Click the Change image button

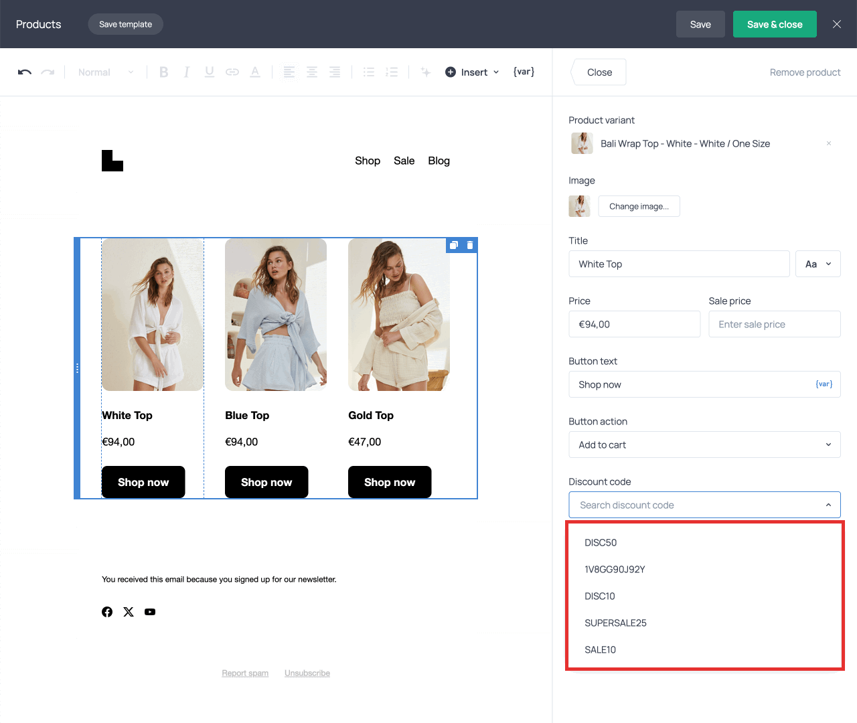tap(639, 206)
